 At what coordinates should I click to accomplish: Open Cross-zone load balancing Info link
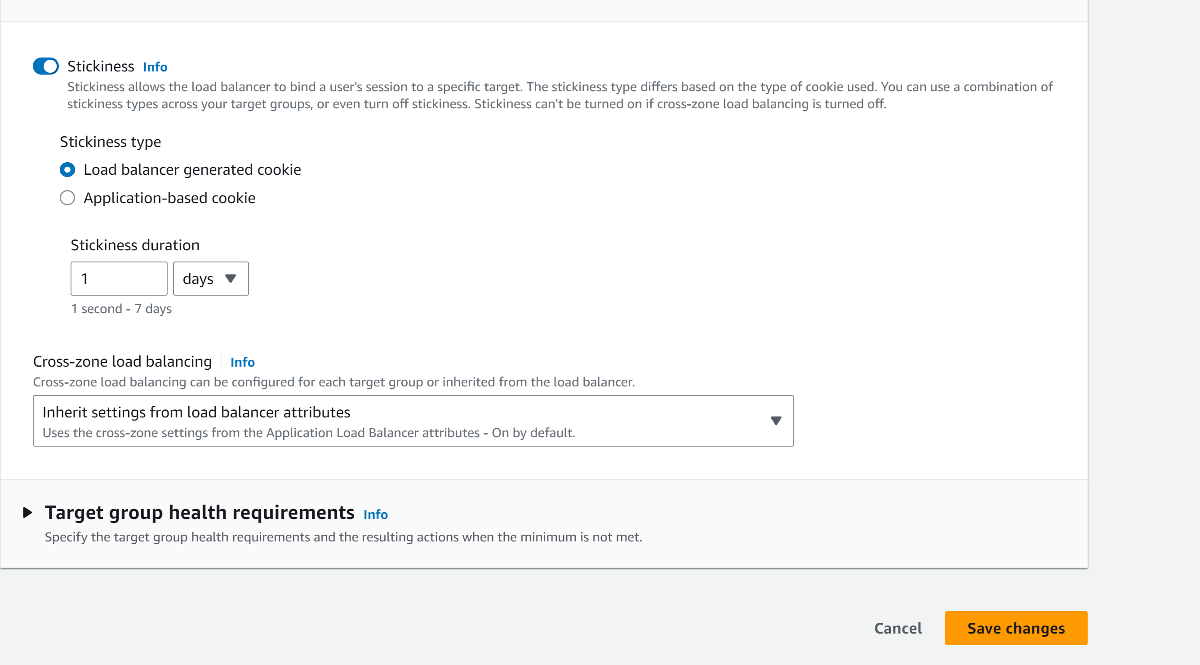(x=243, y=362)
